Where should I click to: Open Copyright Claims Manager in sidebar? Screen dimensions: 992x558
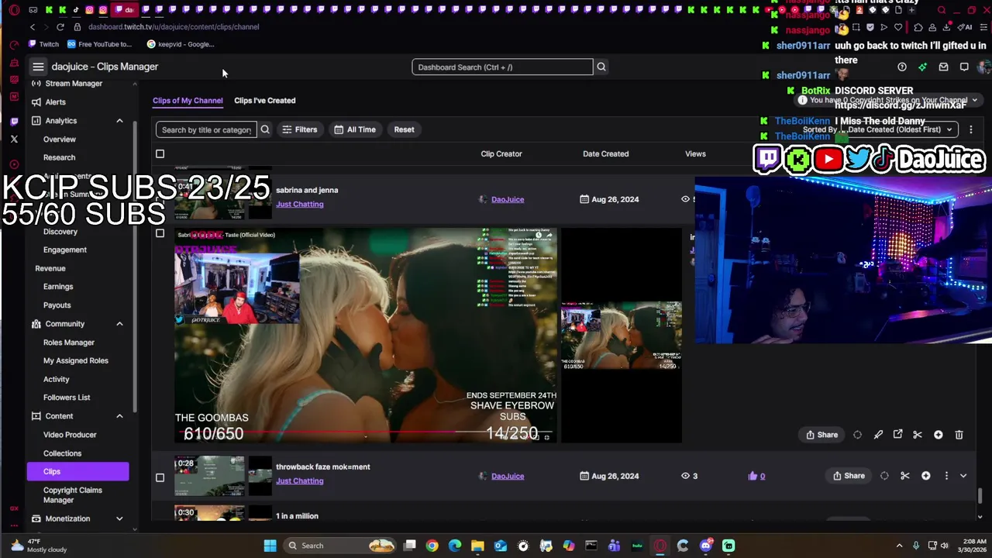(73, 495)
